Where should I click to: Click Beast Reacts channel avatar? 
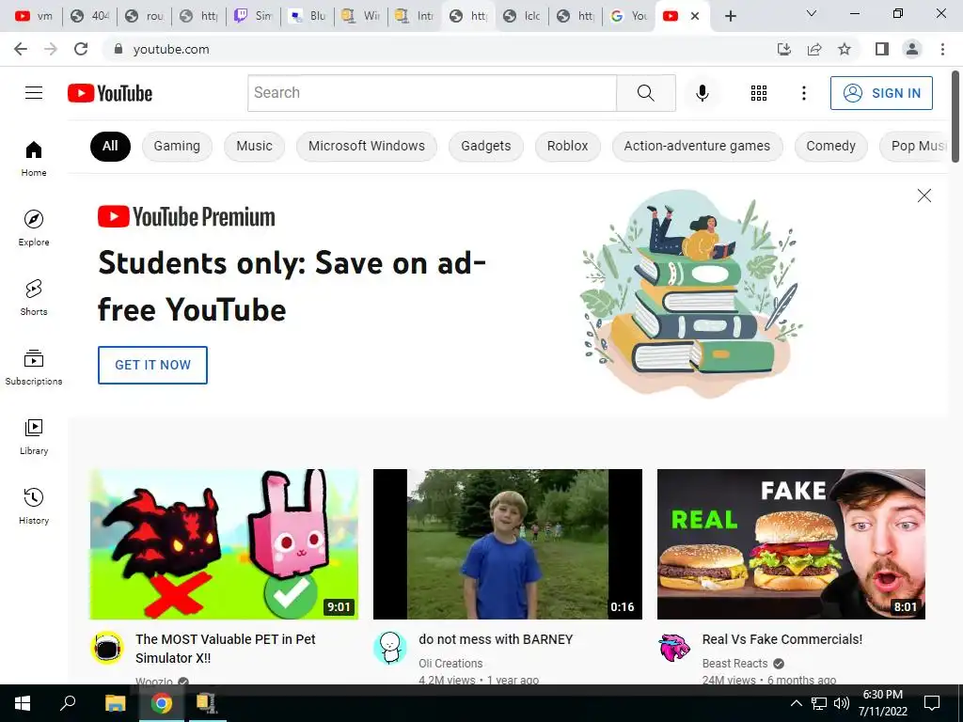[674, 647]
